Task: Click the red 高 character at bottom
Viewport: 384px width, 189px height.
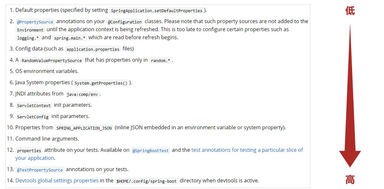Action: click(350, 180)
